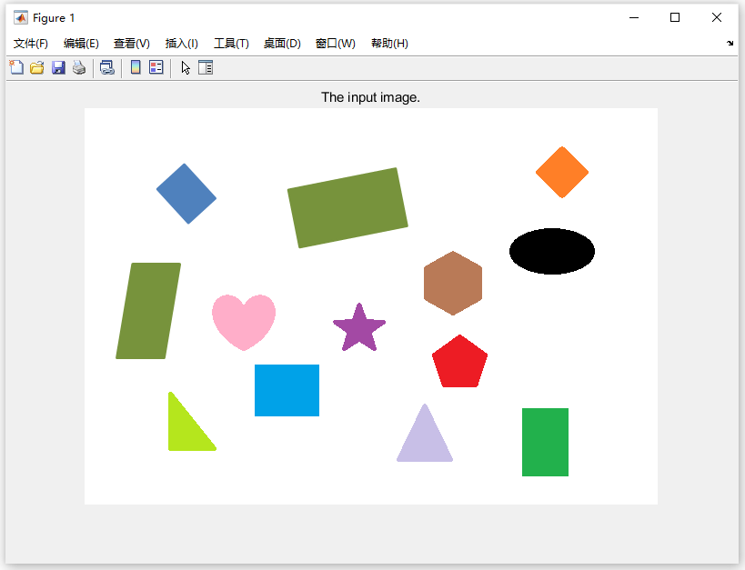Screen dimensions: 745x570
Task: Print the figure using the printer icon
Action: pos(79,67)
